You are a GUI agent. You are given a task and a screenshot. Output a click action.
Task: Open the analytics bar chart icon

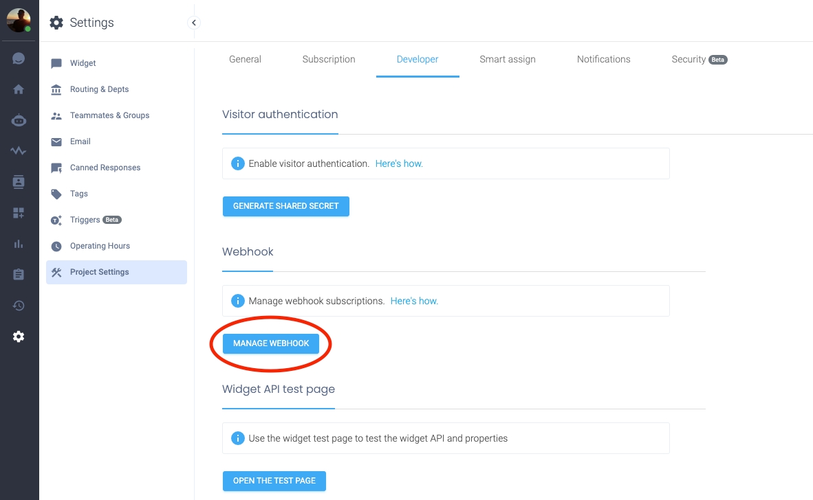pyautogui.click(x=19, y=244)
